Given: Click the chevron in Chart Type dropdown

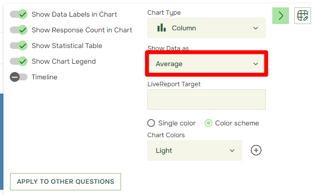Looking at the screenshot, I should point(256,28).
